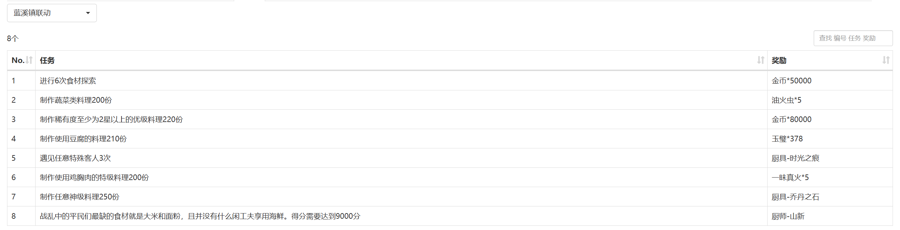Click the 奖励 column header text
Image resolution: width=900 pixels, height=230 pixels.
tap(779, 60)
